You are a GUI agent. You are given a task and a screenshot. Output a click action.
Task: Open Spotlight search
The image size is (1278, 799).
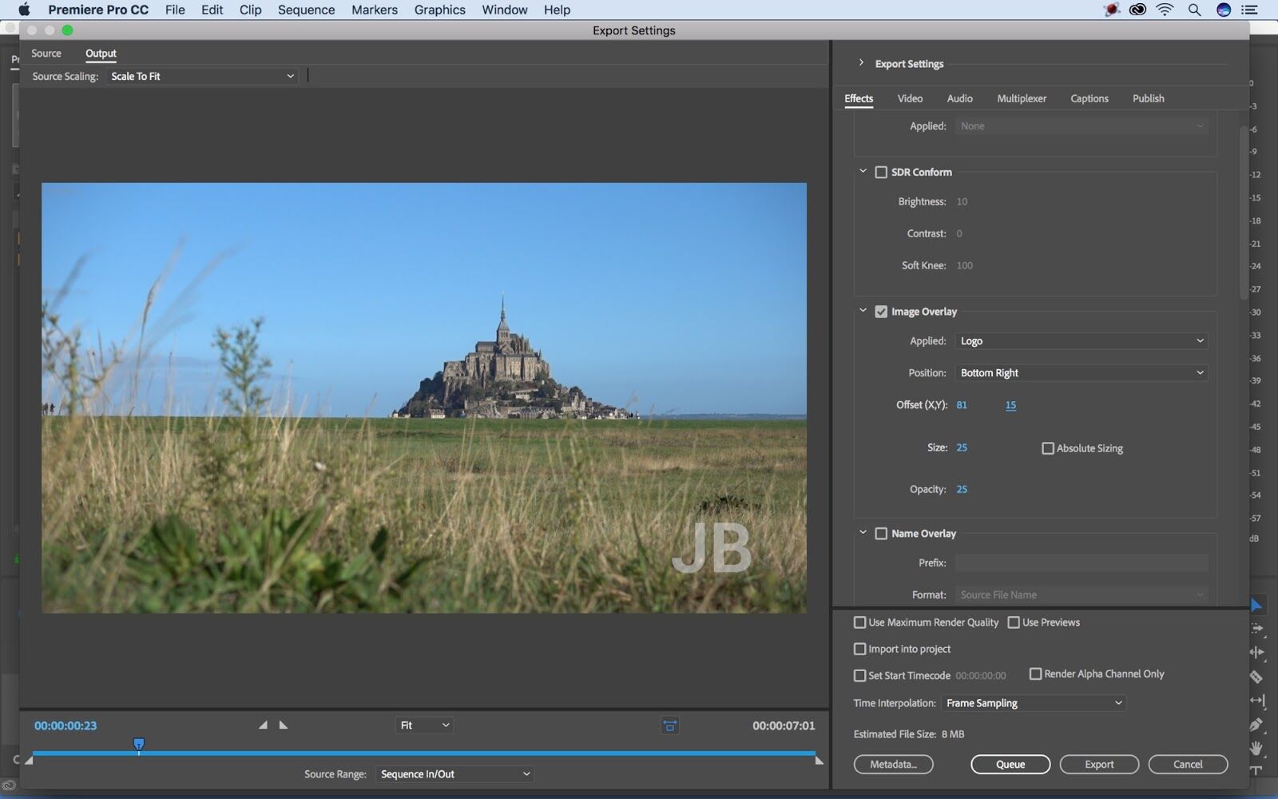1194,10
